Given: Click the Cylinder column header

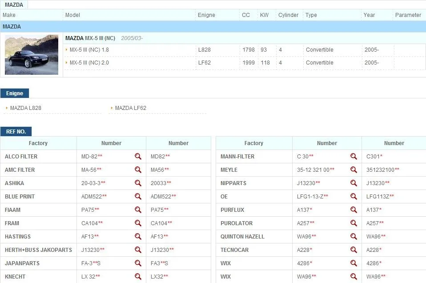Looking at the screenshot, I should click(x=288, y=15).
